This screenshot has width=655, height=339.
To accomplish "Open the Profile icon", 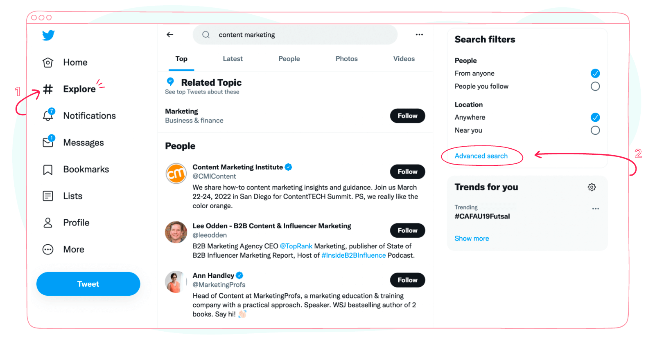I will (48, 223).
